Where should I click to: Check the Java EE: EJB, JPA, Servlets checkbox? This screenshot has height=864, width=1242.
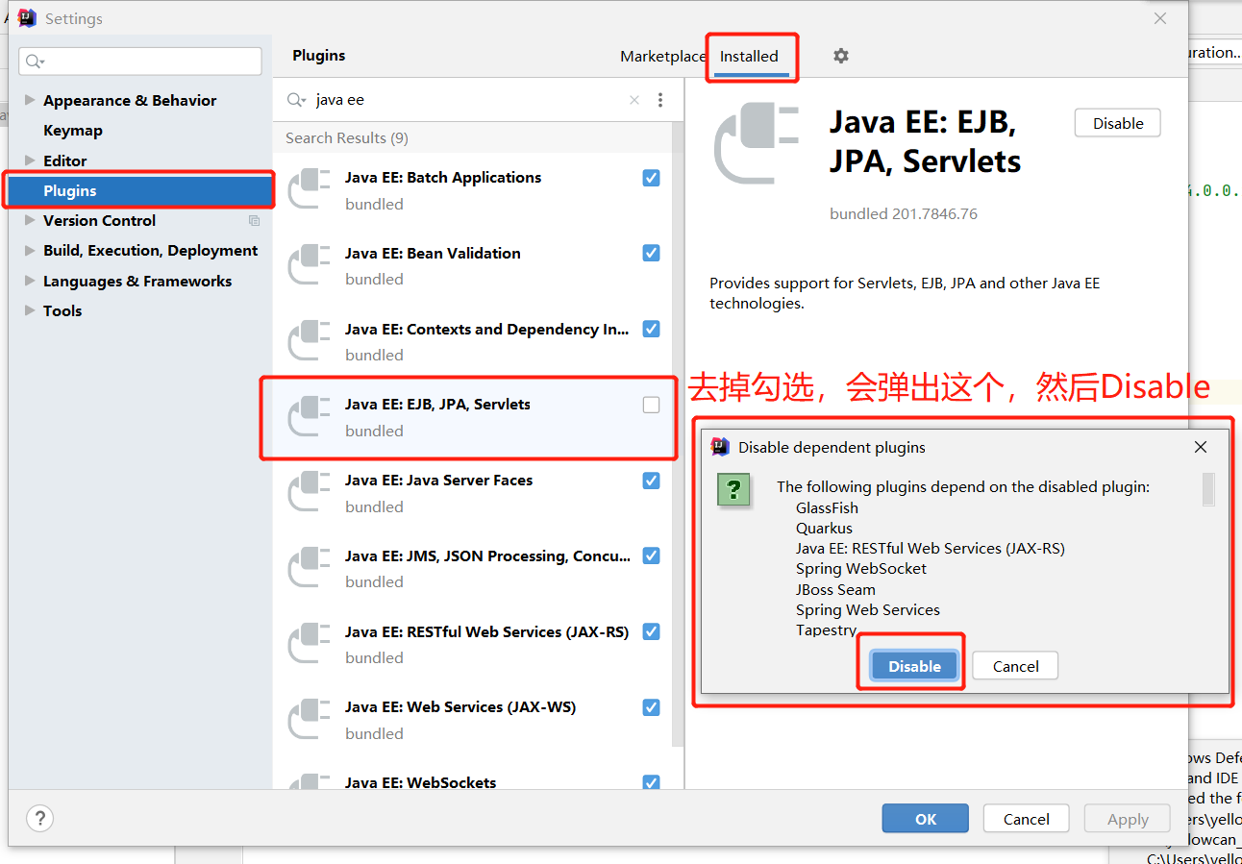[652, 405]
